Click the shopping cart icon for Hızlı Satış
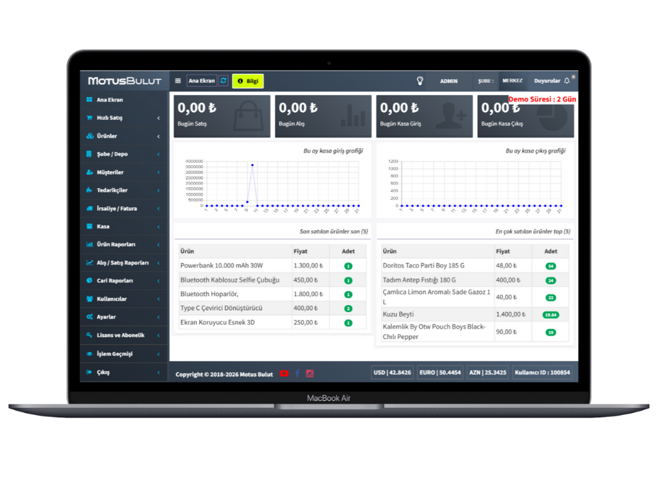Viewport: 658px width, 494px height. click(89, 118)
